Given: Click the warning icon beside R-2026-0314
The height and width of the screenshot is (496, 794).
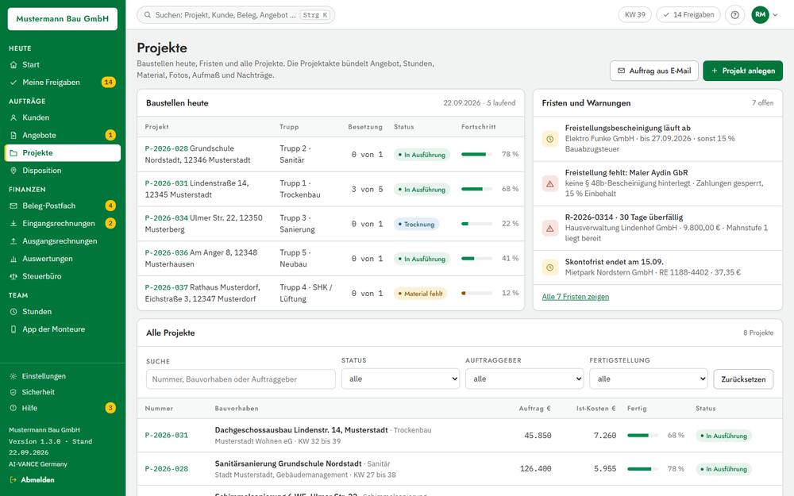Looking at the screenshot, I should click(x=550, y=229).
